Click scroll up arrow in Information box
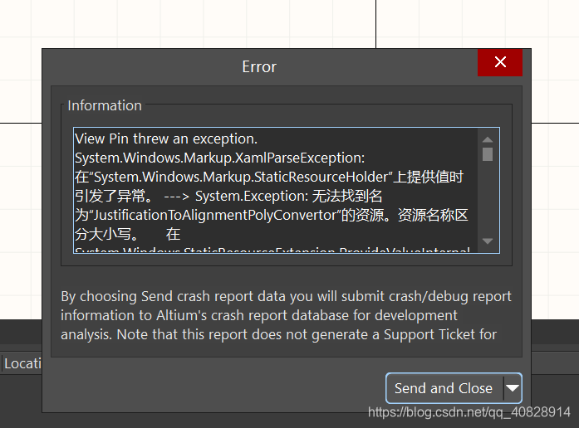This screenshot has height=428, width=579. click(488, 139)
